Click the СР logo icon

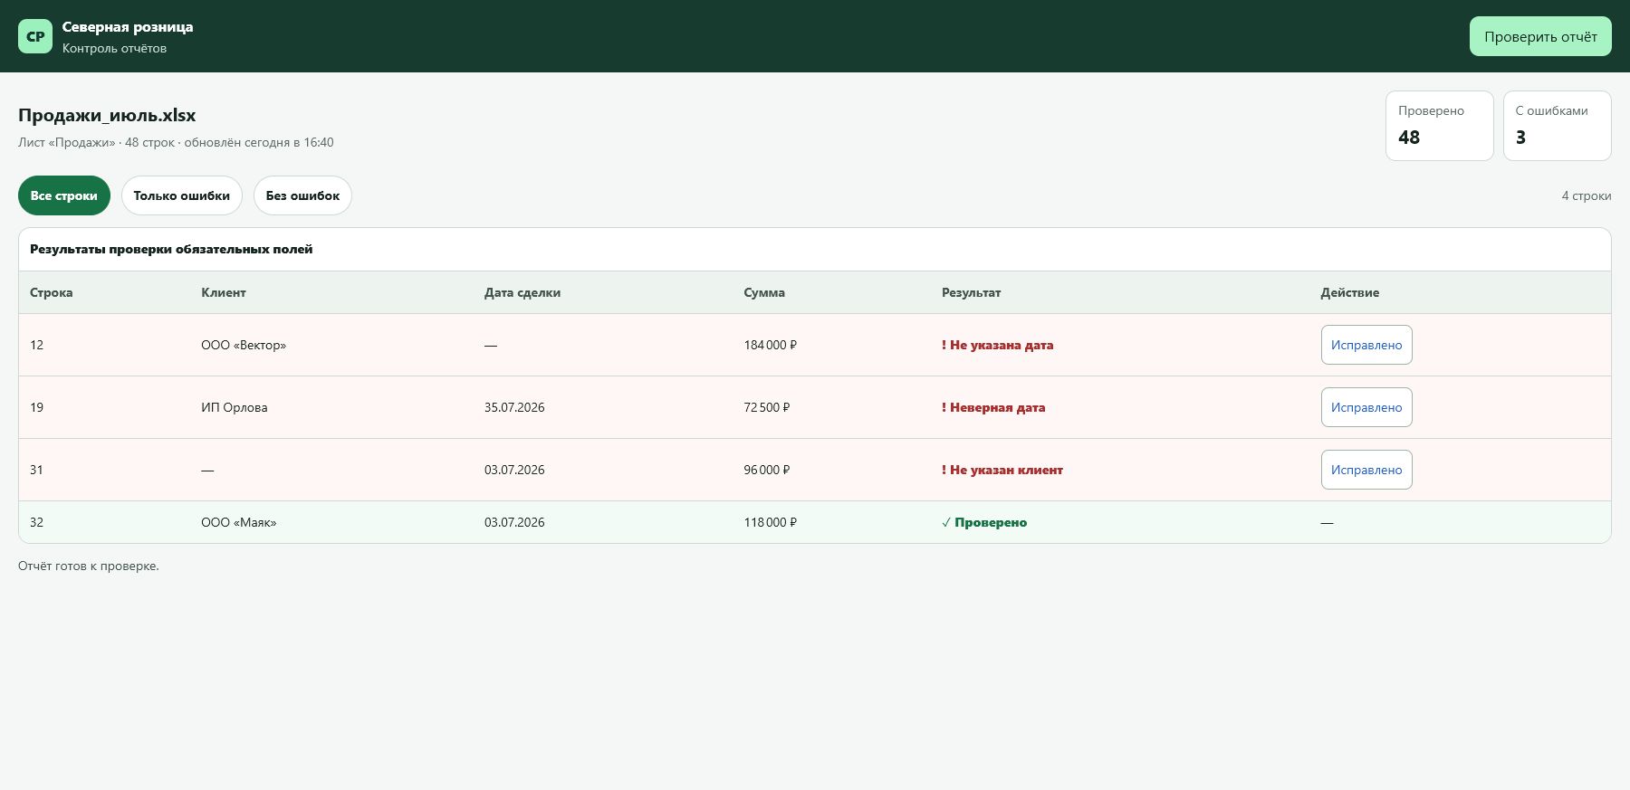[x=35, y=36]
